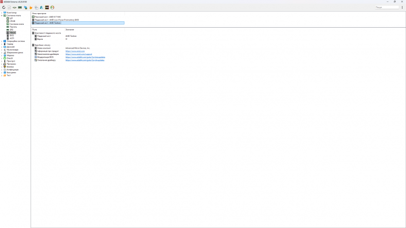
Task: Click the memory module toolbar icon
Action: point(20,7)
